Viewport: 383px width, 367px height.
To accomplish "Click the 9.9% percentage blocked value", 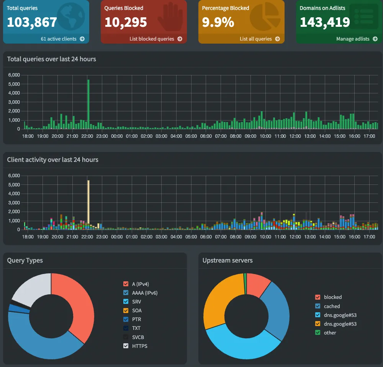I will [218, 22].
